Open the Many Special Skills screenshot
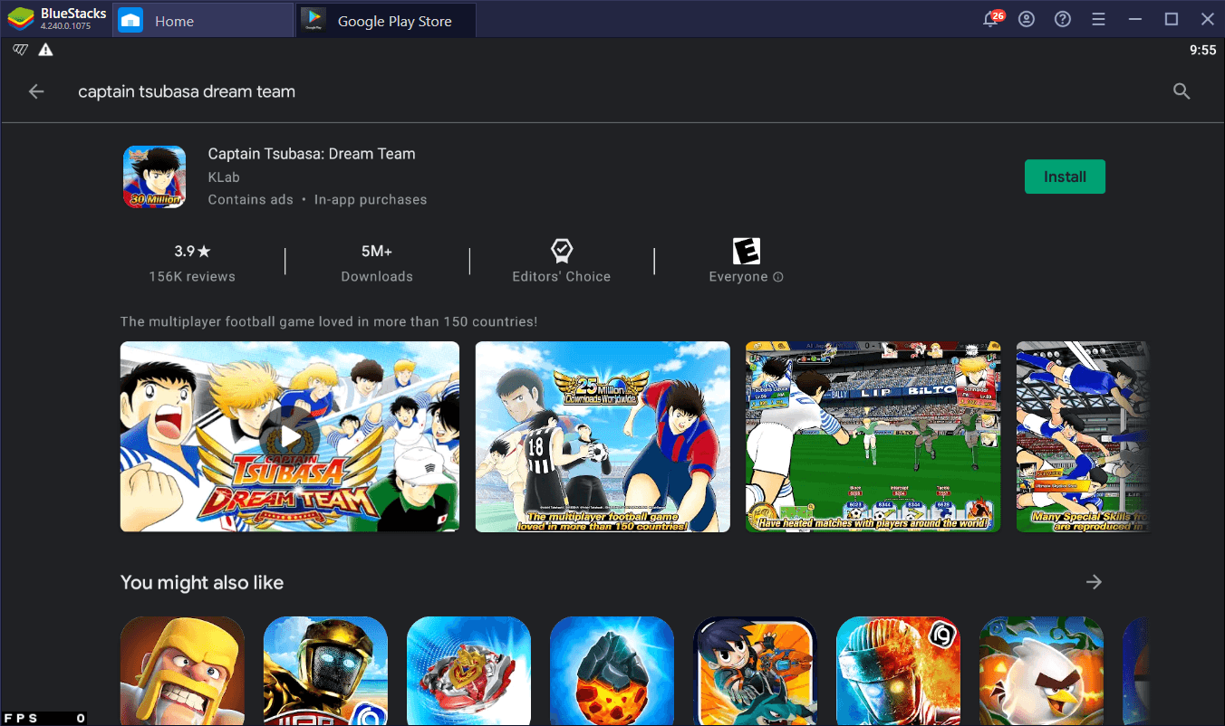Viewport: 1225px width, 726px height. coord(1083,436)
